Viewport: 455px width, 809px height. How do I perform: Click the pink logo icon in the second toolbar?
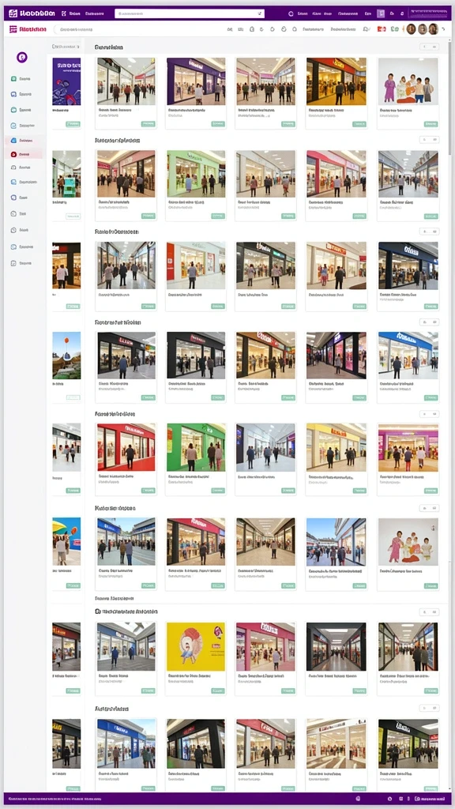[x=13, y=29]
